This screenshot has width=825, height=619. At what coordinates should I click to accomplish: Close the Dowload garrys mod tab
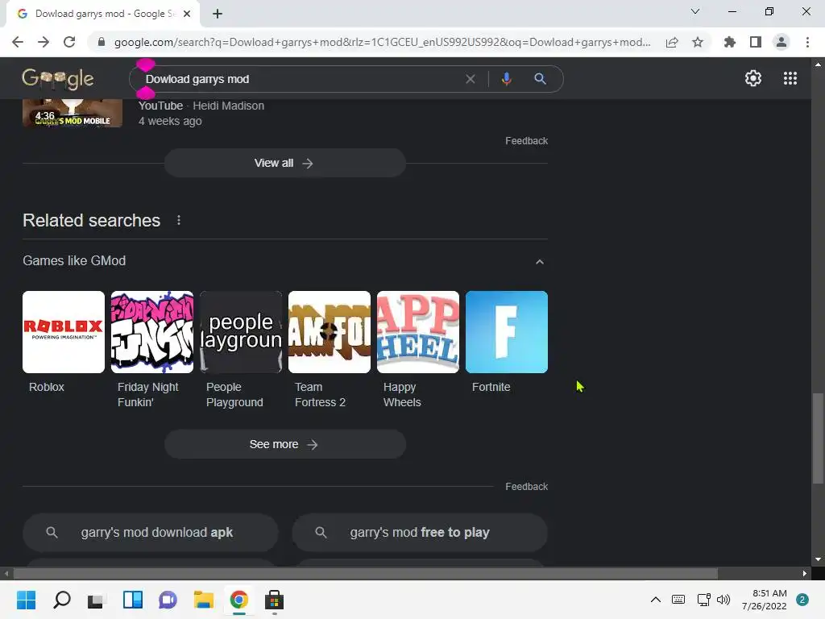(187, 14)
